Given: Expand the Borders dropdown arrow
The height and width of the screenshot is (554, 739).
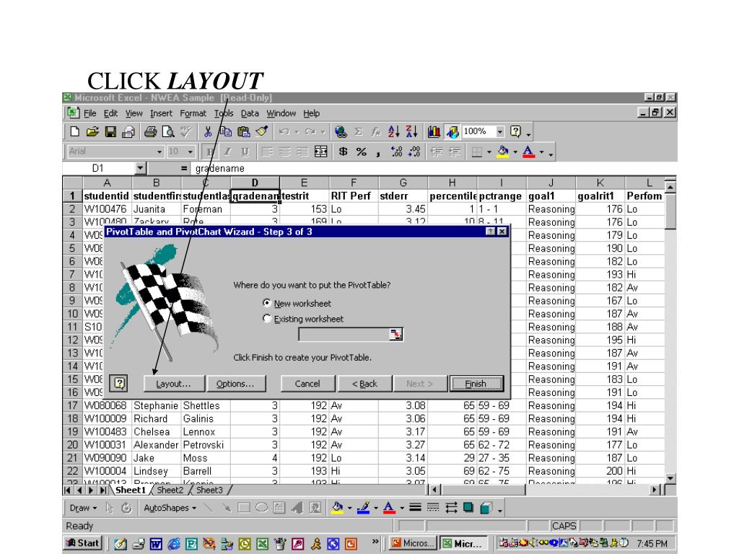Looking at the screenshot, I should click(489, 151).
